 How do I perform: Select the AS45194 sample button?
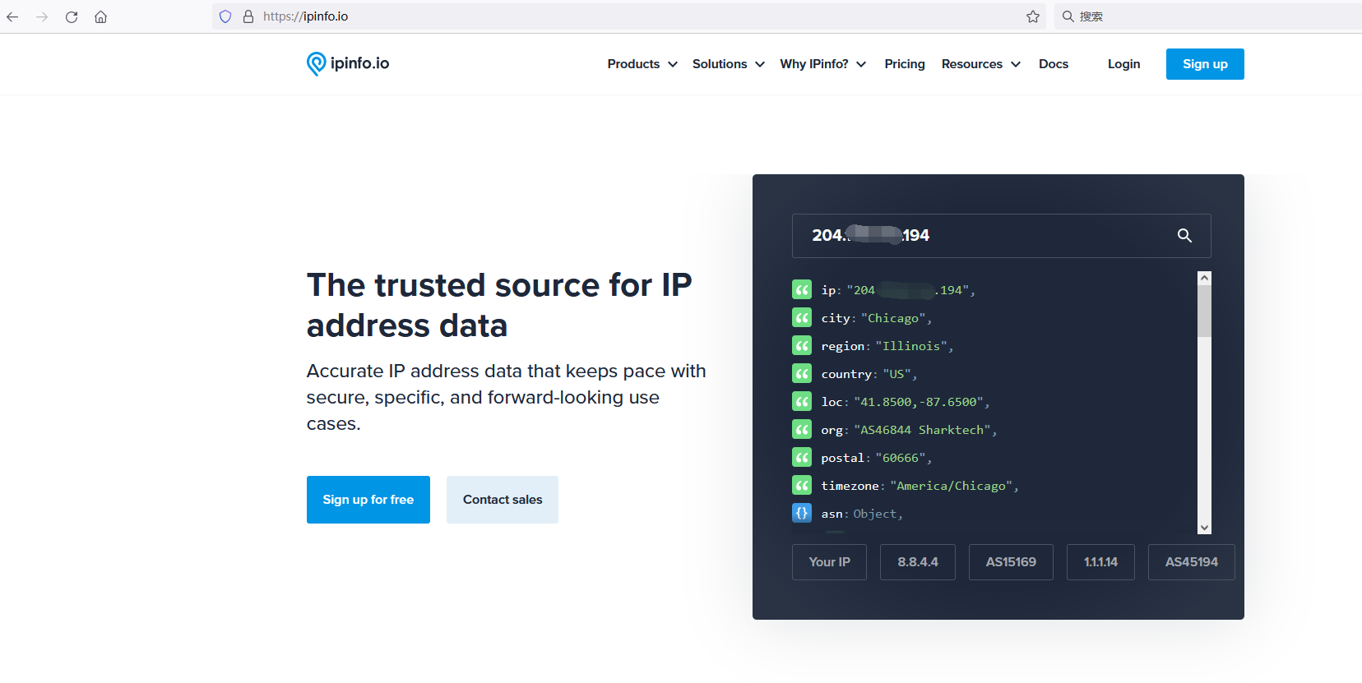pyautogui.click(x=1192, y=562)
